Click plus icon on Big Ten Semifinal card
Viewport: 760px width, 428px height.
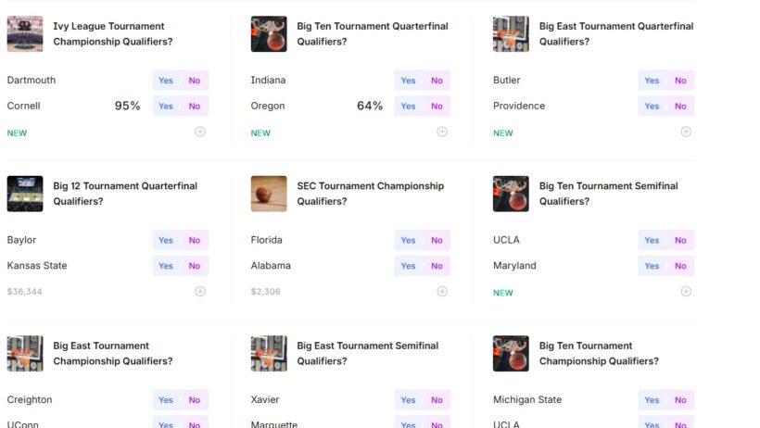click(686, 291)
